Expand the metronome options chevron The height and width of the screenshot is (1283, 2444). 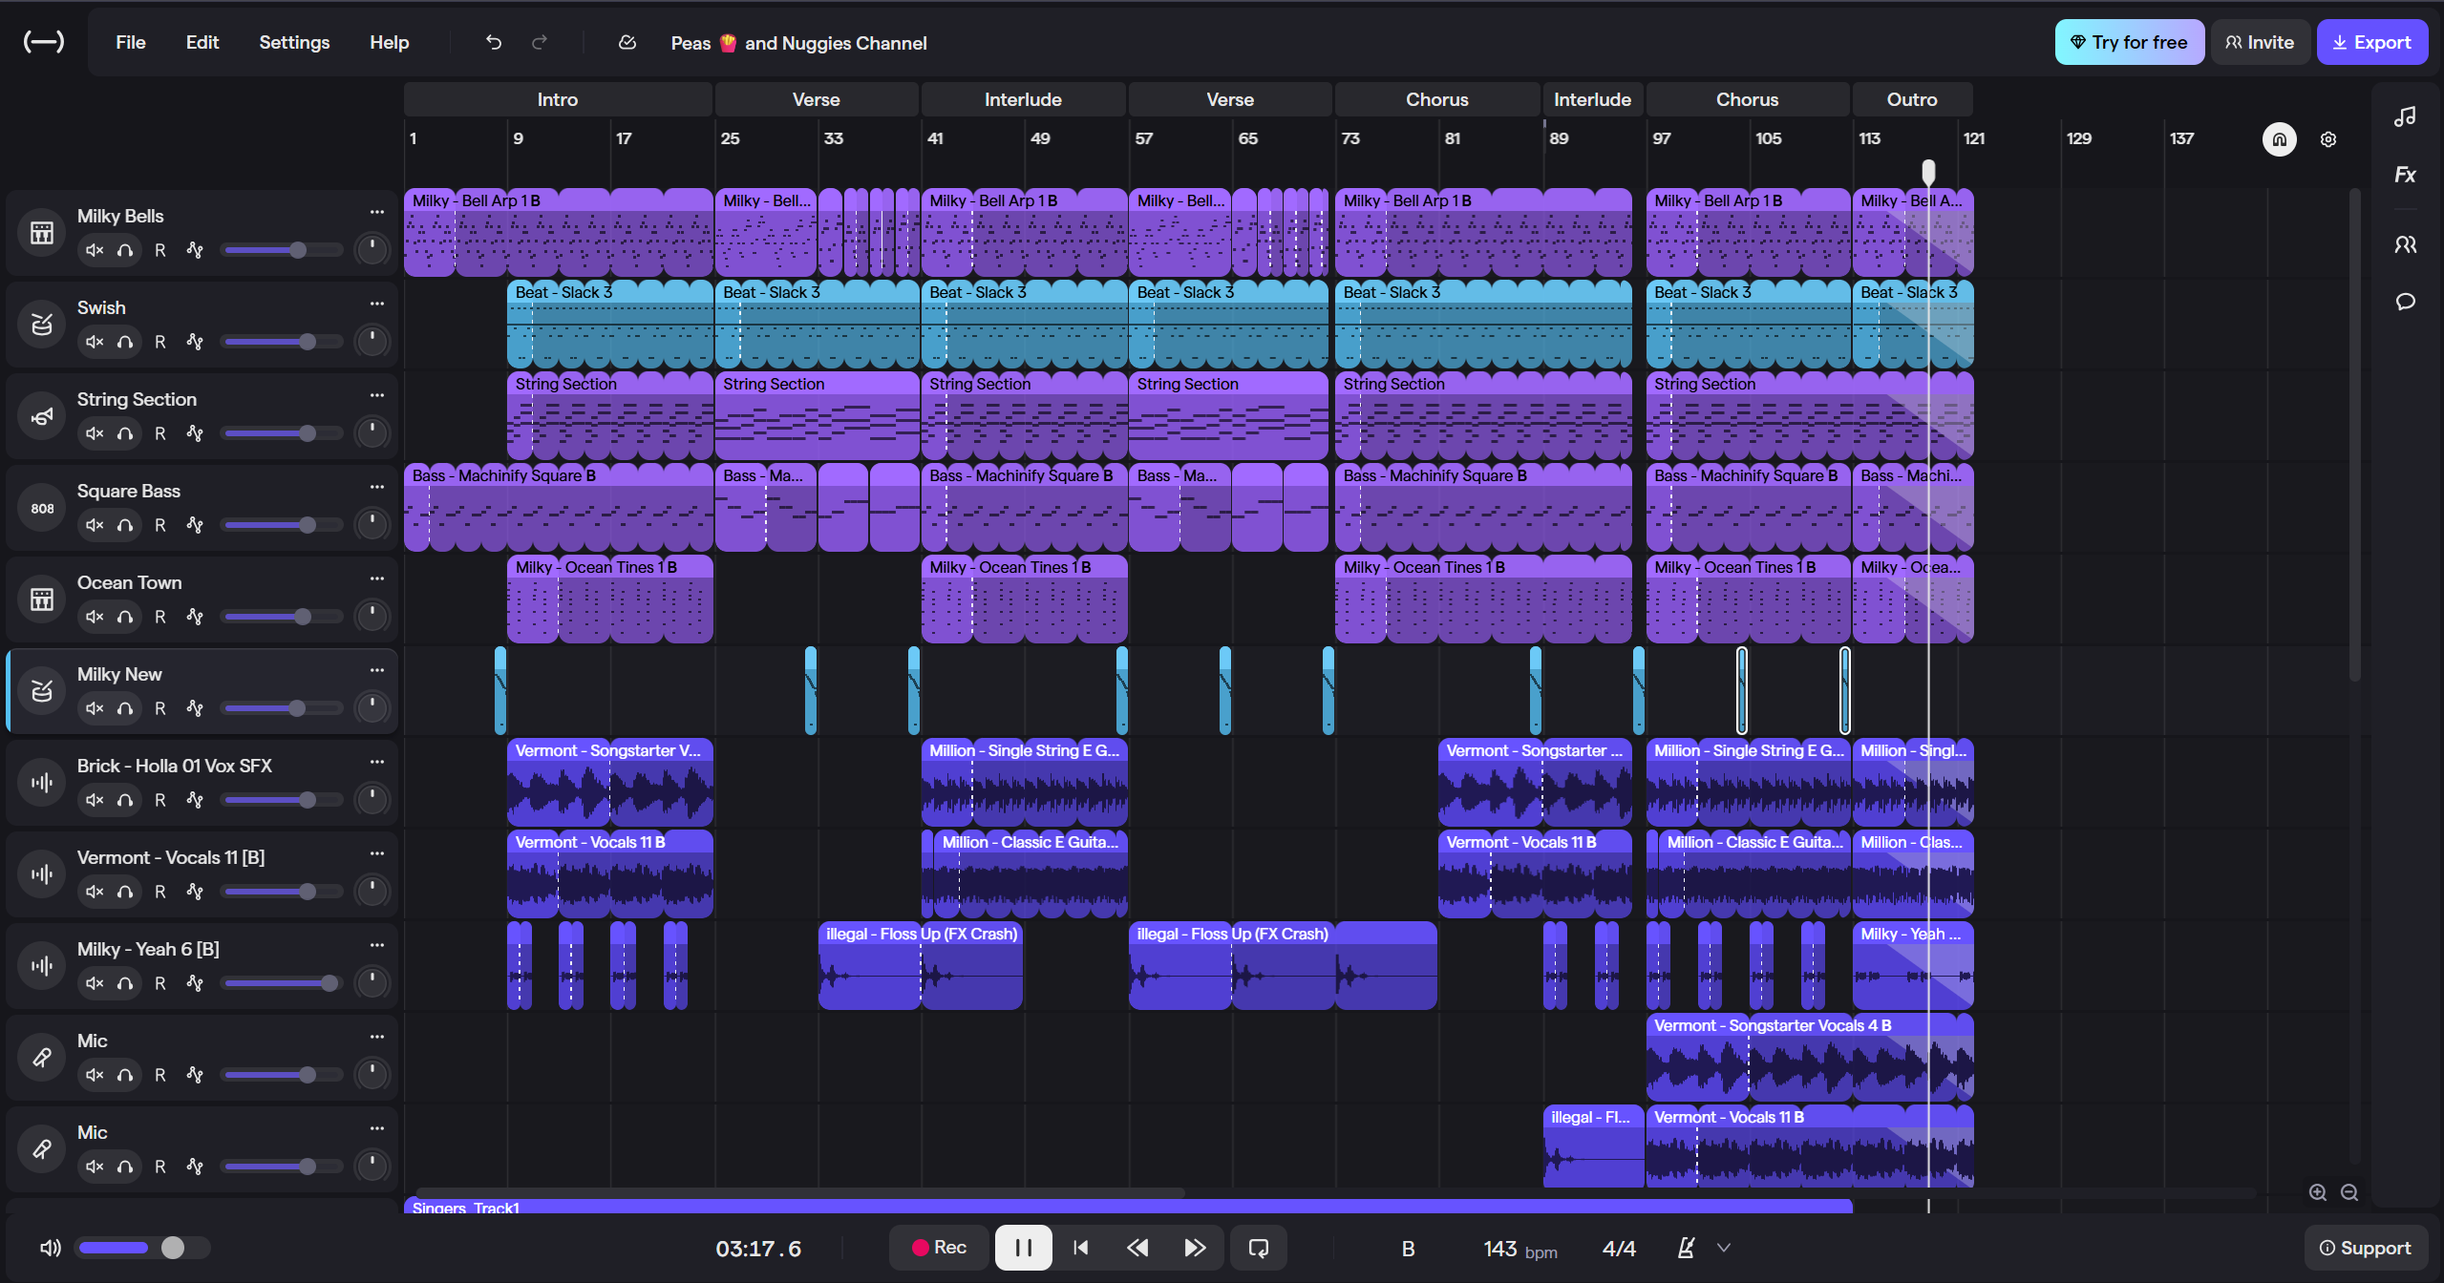[1724, 1248]
